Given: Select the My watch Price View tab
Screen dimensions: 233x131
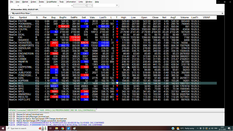Looking at the screenshot, I should pyautogui.click(x=21, y=13).
